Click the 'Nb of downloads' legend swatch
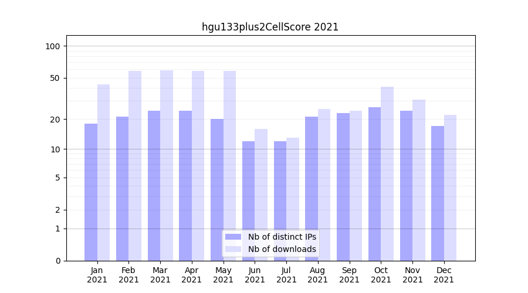Image resolution: width=528 pixels, height=293 pixels. (x=233, y=249)
